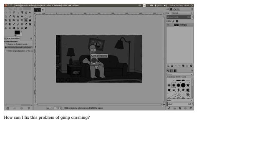This screenshot has width=267, height=150.
Task: Switch to the Channels tab
Action: (x=171, y=9)
